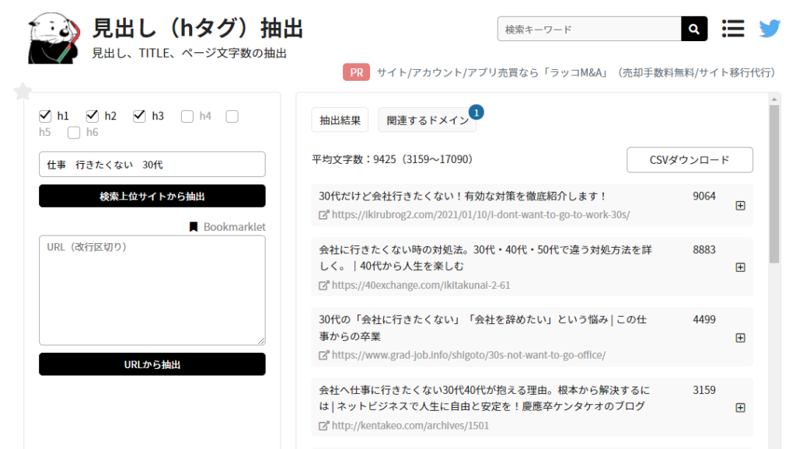
Task: Click 検索上位サイトから抽出 button
Action: pos(152,196)
